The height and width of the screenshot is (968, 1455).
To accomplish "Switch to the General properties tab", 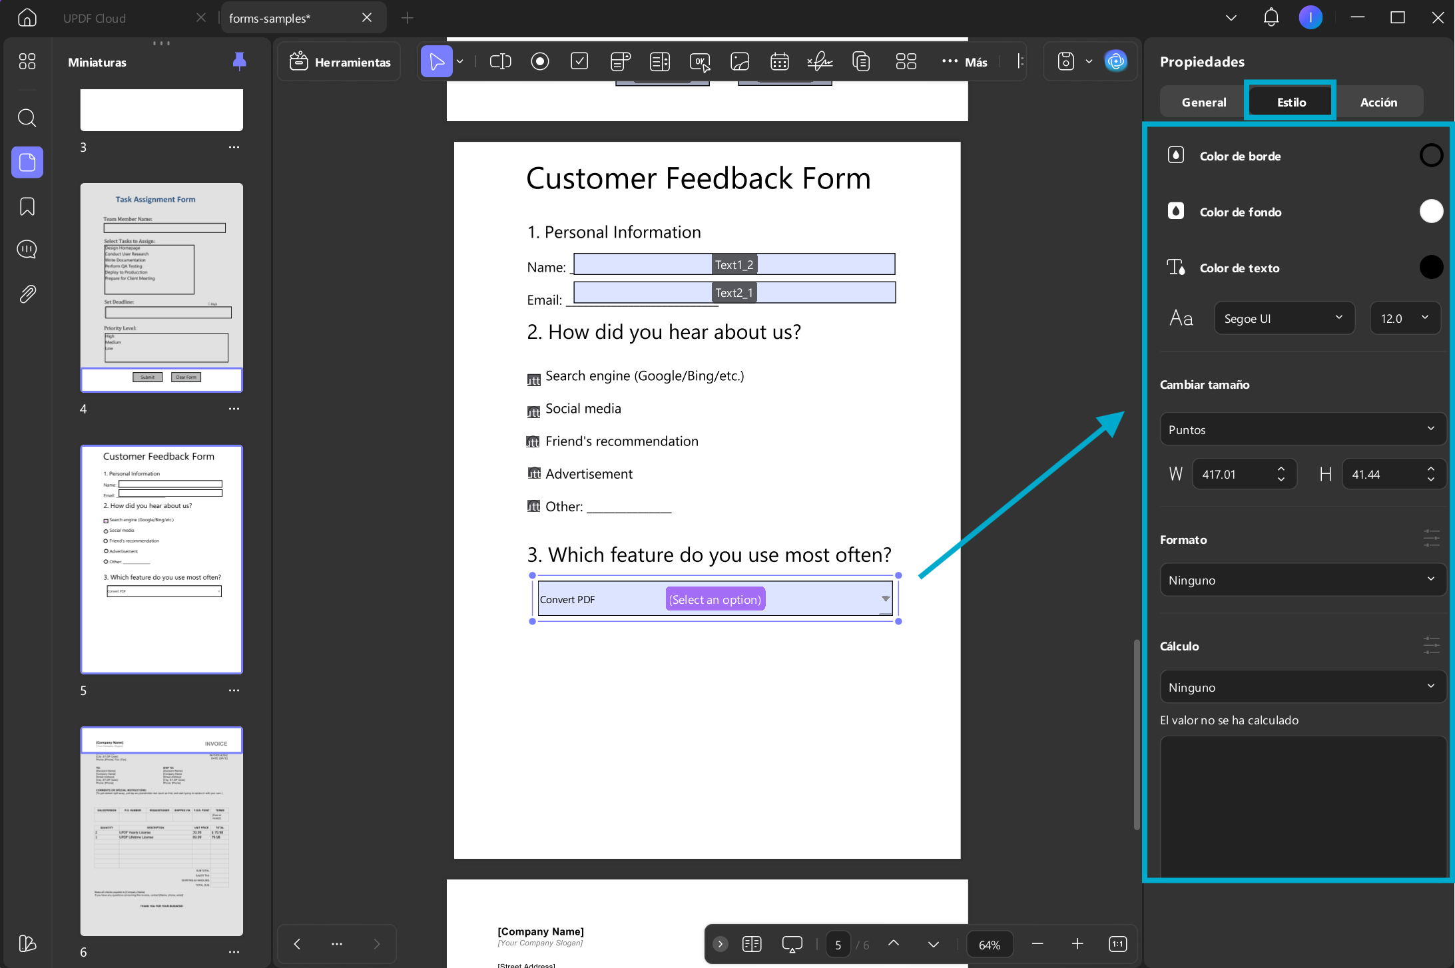I will coord(1203,102).
